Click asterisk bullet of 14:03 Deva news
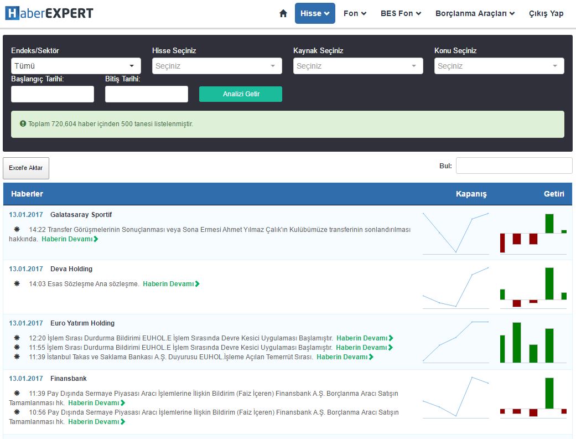Image resolution: width=576 pixels, height=439 pixels. [x=17, y=284]
